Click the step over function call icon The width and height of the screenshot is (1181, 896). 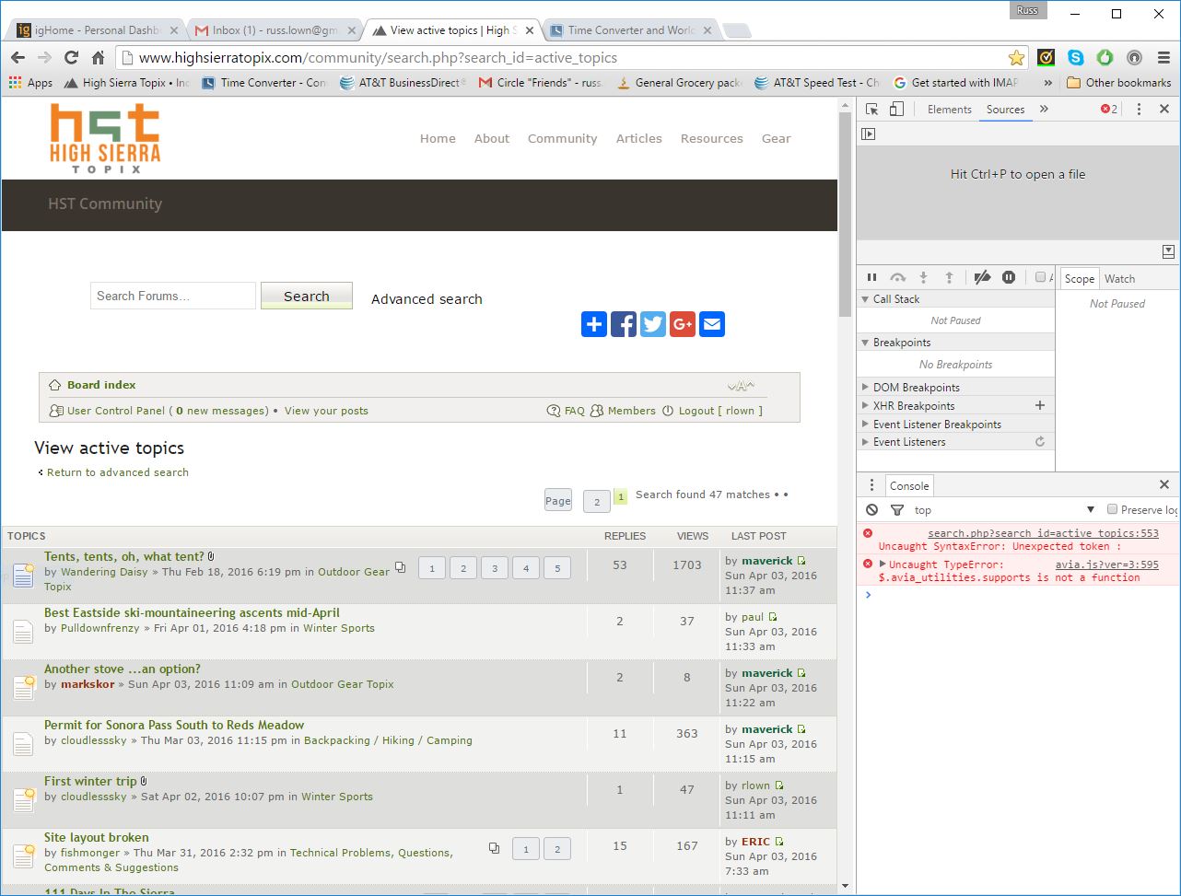click(897, 277)
